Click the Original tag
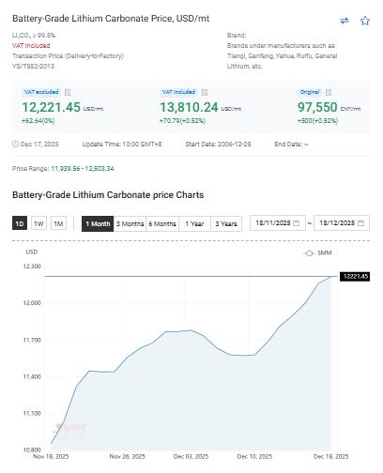 310,92
